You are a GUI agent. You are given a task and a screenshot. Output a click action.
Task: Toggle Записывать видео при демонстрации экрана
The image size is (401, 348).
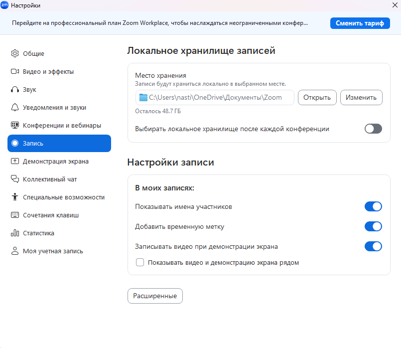tap(373, 246)
